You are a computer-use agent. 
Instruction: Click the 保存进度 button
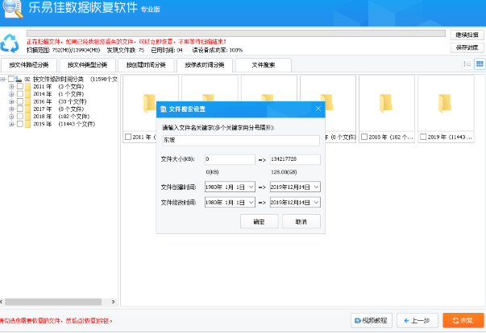(x=467, y=47)
